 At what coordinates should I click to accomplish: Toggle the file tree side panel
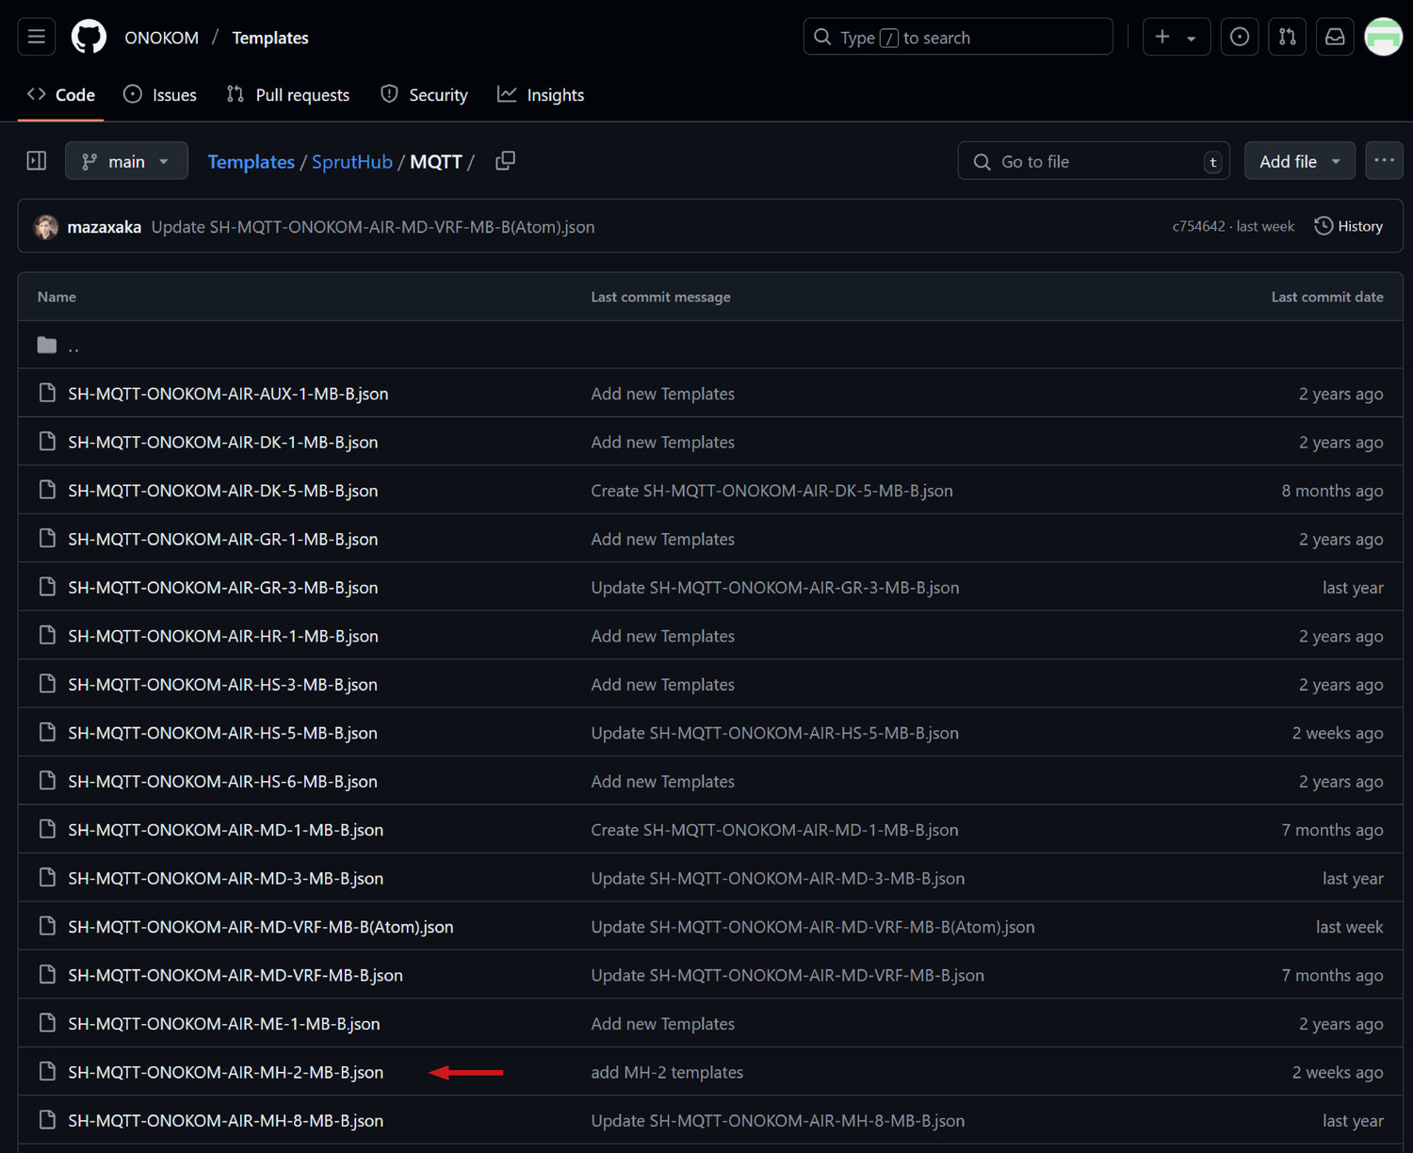tap(37, 161)
